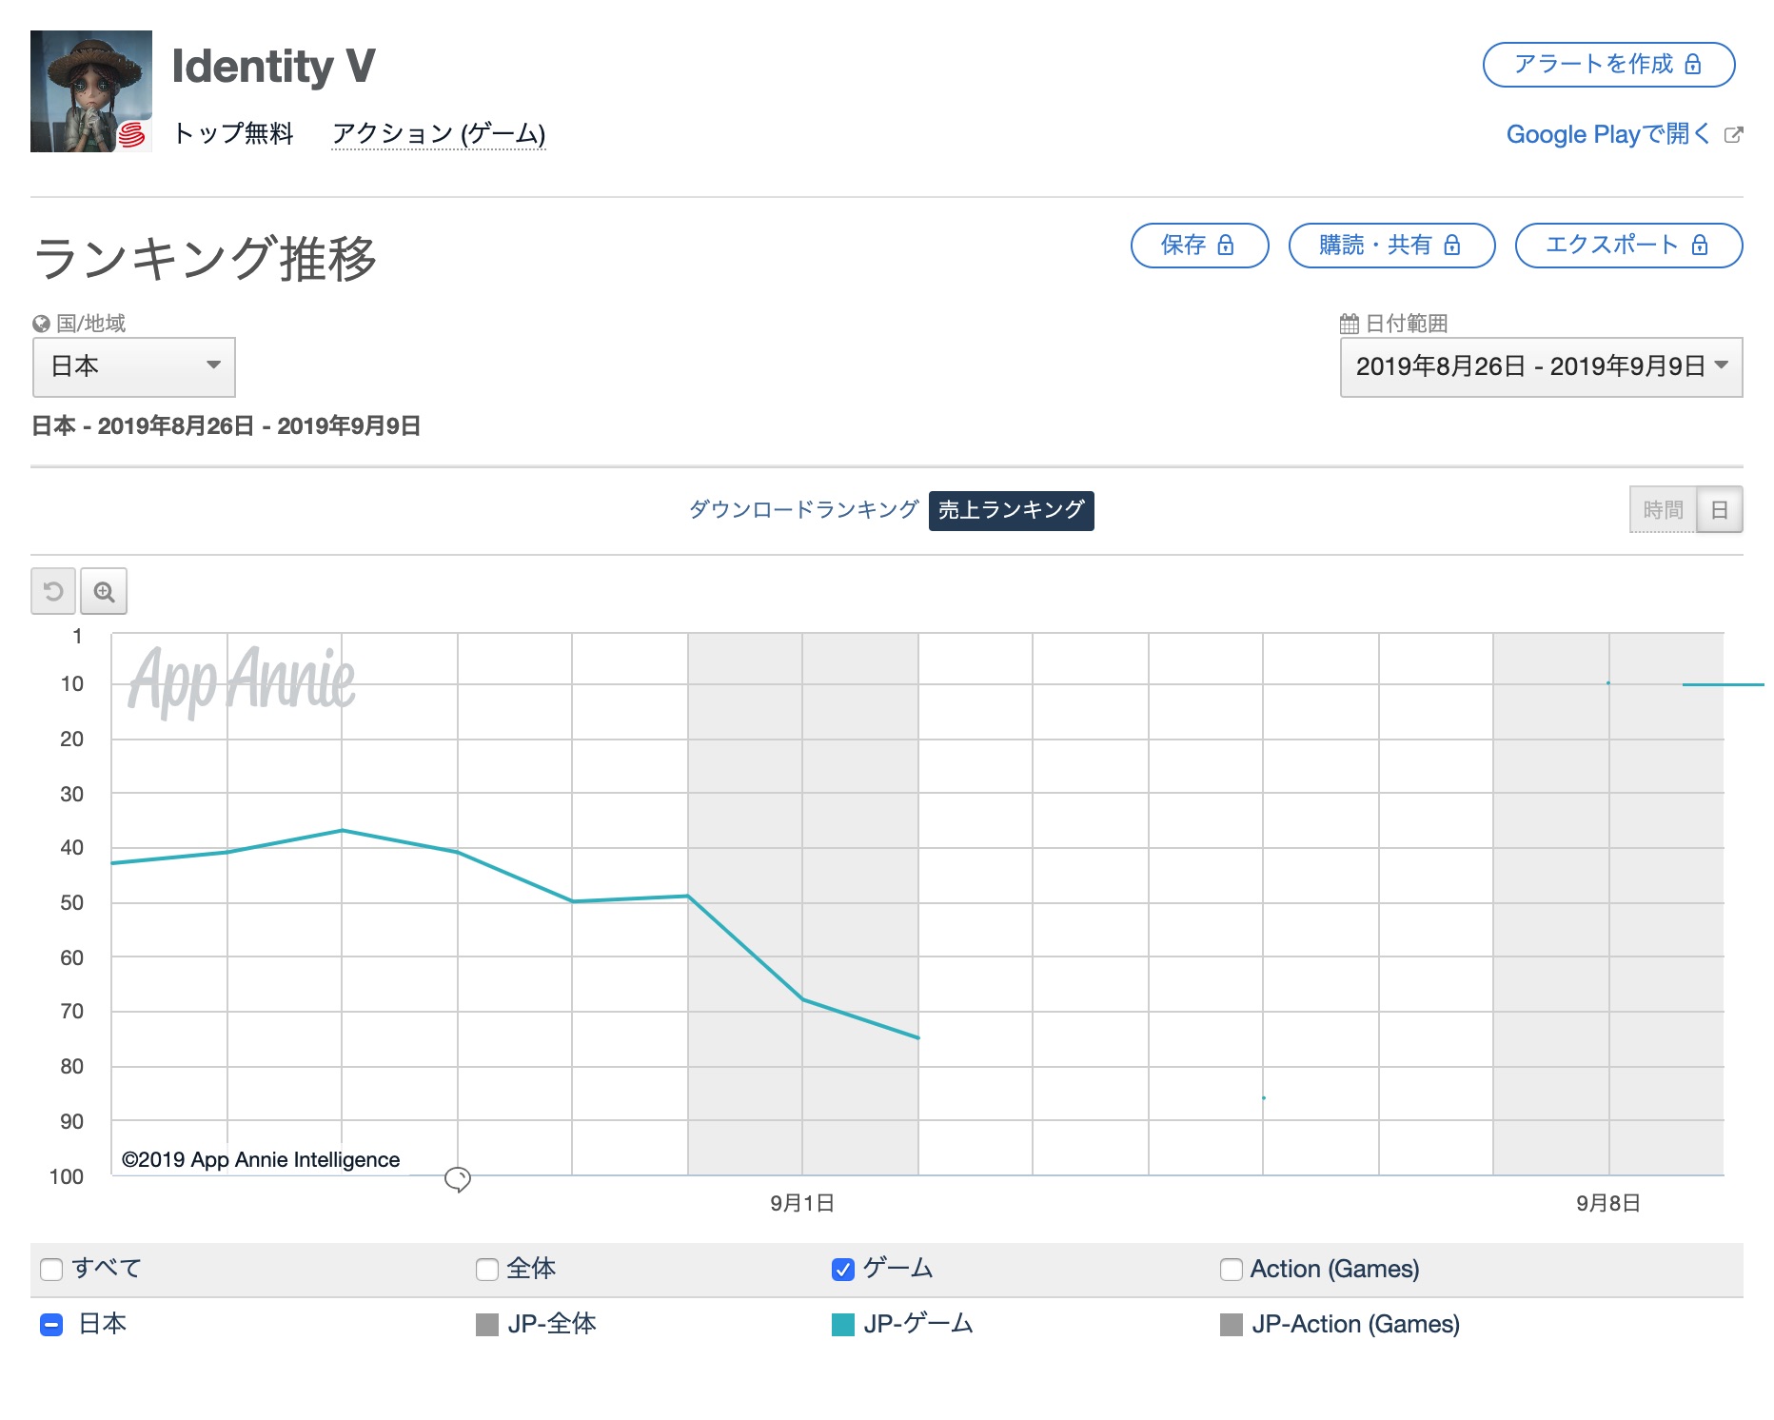1774x1420 pixels.
Task: Click the lock icon on 保存 button
Action: tap(1226, 245)
